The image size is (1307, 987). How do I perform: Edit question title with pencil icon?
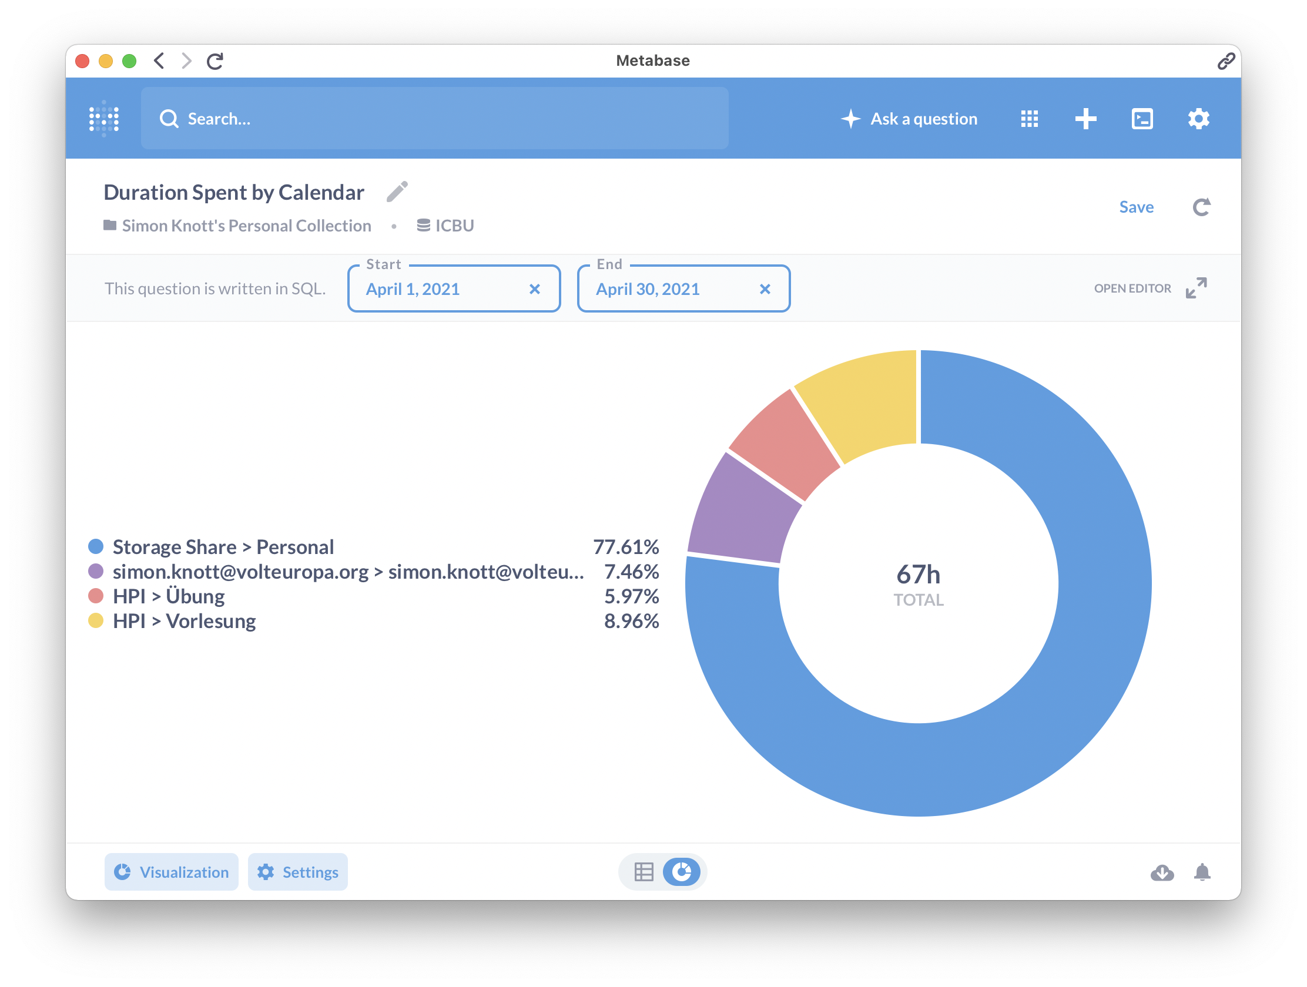click(x=397, y=192)
